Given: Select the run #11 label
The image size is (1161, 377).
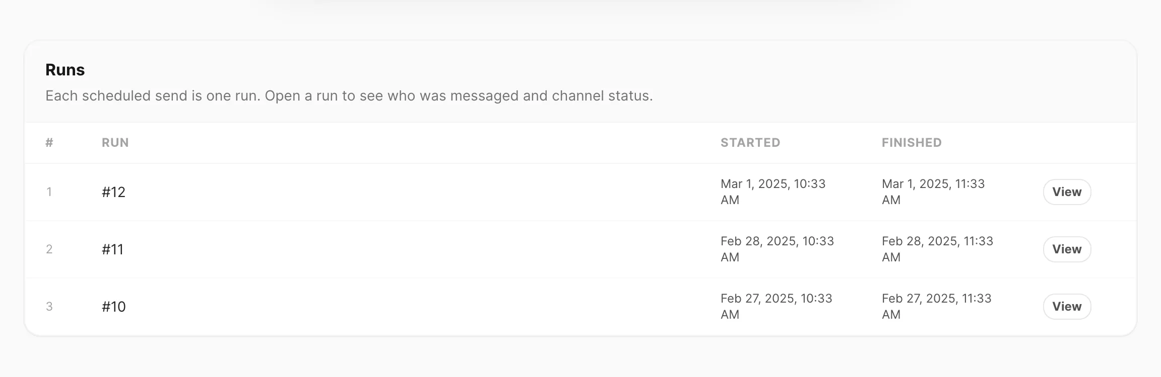Looking at the screenshot, I should pyautogui.click(x=113, y=249).
